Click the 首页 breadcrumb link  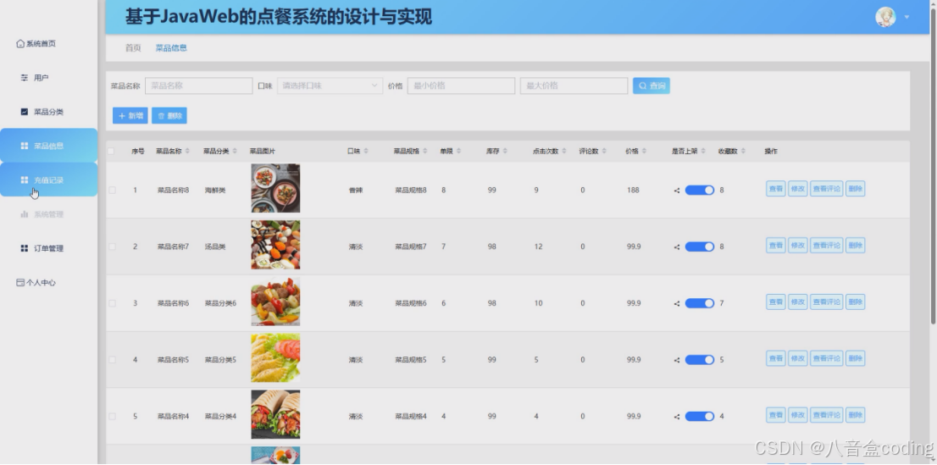[x=133, y=47]
